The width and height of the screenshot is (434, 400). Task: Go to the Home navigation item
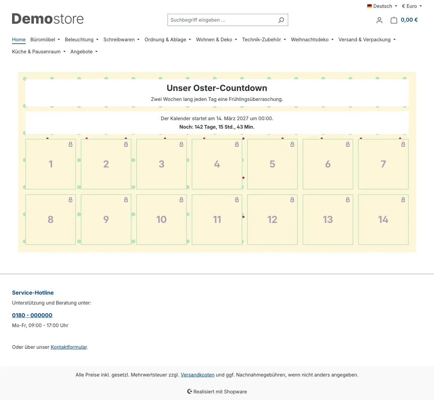click(19, 39)
